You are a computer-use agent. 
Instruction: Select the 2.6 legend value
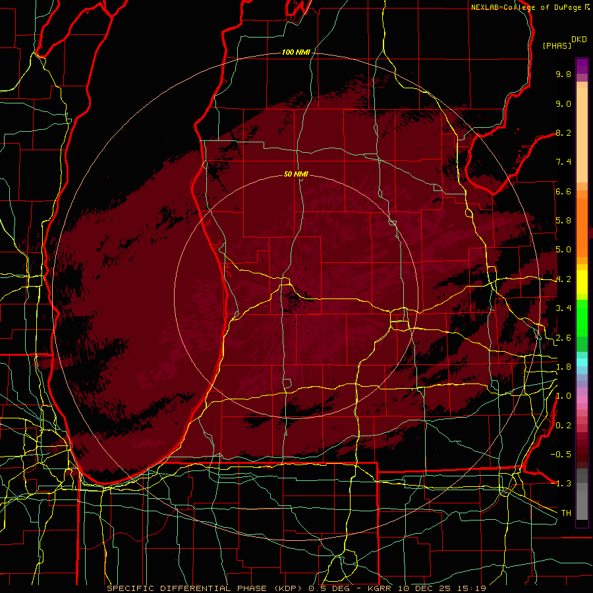(x=563, y=338)
